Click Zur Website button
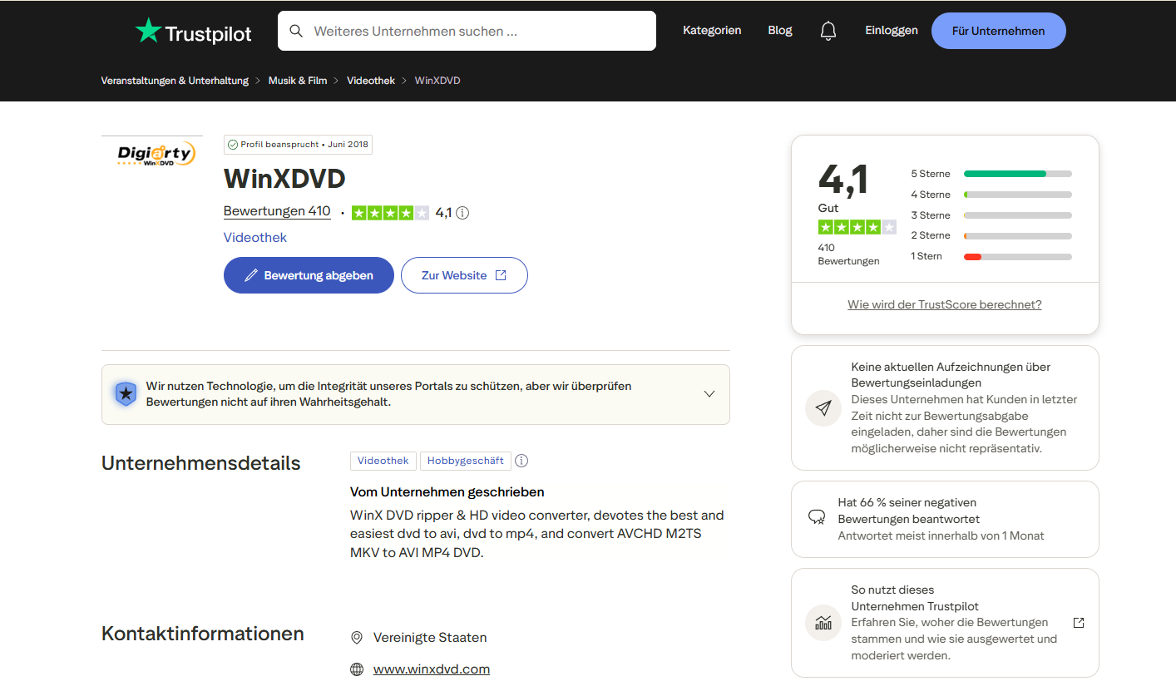Viewport: 1176px width, 691px height. [464, 275]
